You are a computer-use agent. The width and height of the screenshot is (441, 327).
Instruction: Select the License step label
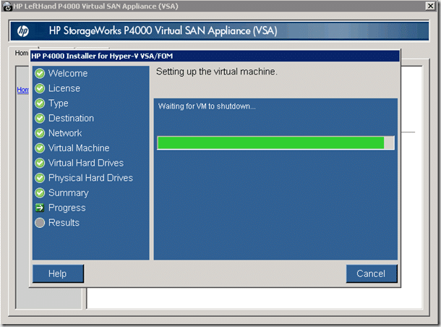(64, 88)
